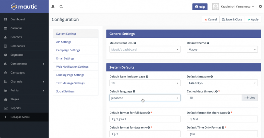
Task: Open the Default language dropdown
Action: pyautogui.click(x=145, y=98)
